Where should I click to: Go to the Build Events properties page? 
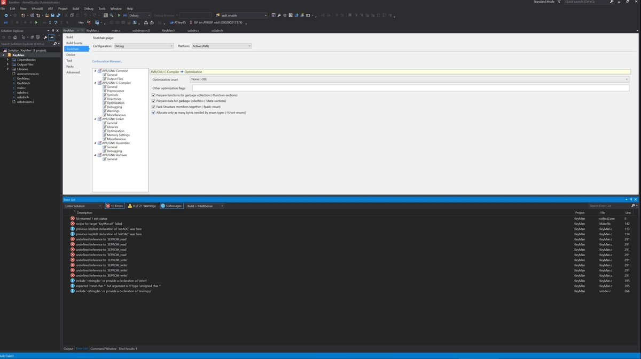[x=74, y=43]
